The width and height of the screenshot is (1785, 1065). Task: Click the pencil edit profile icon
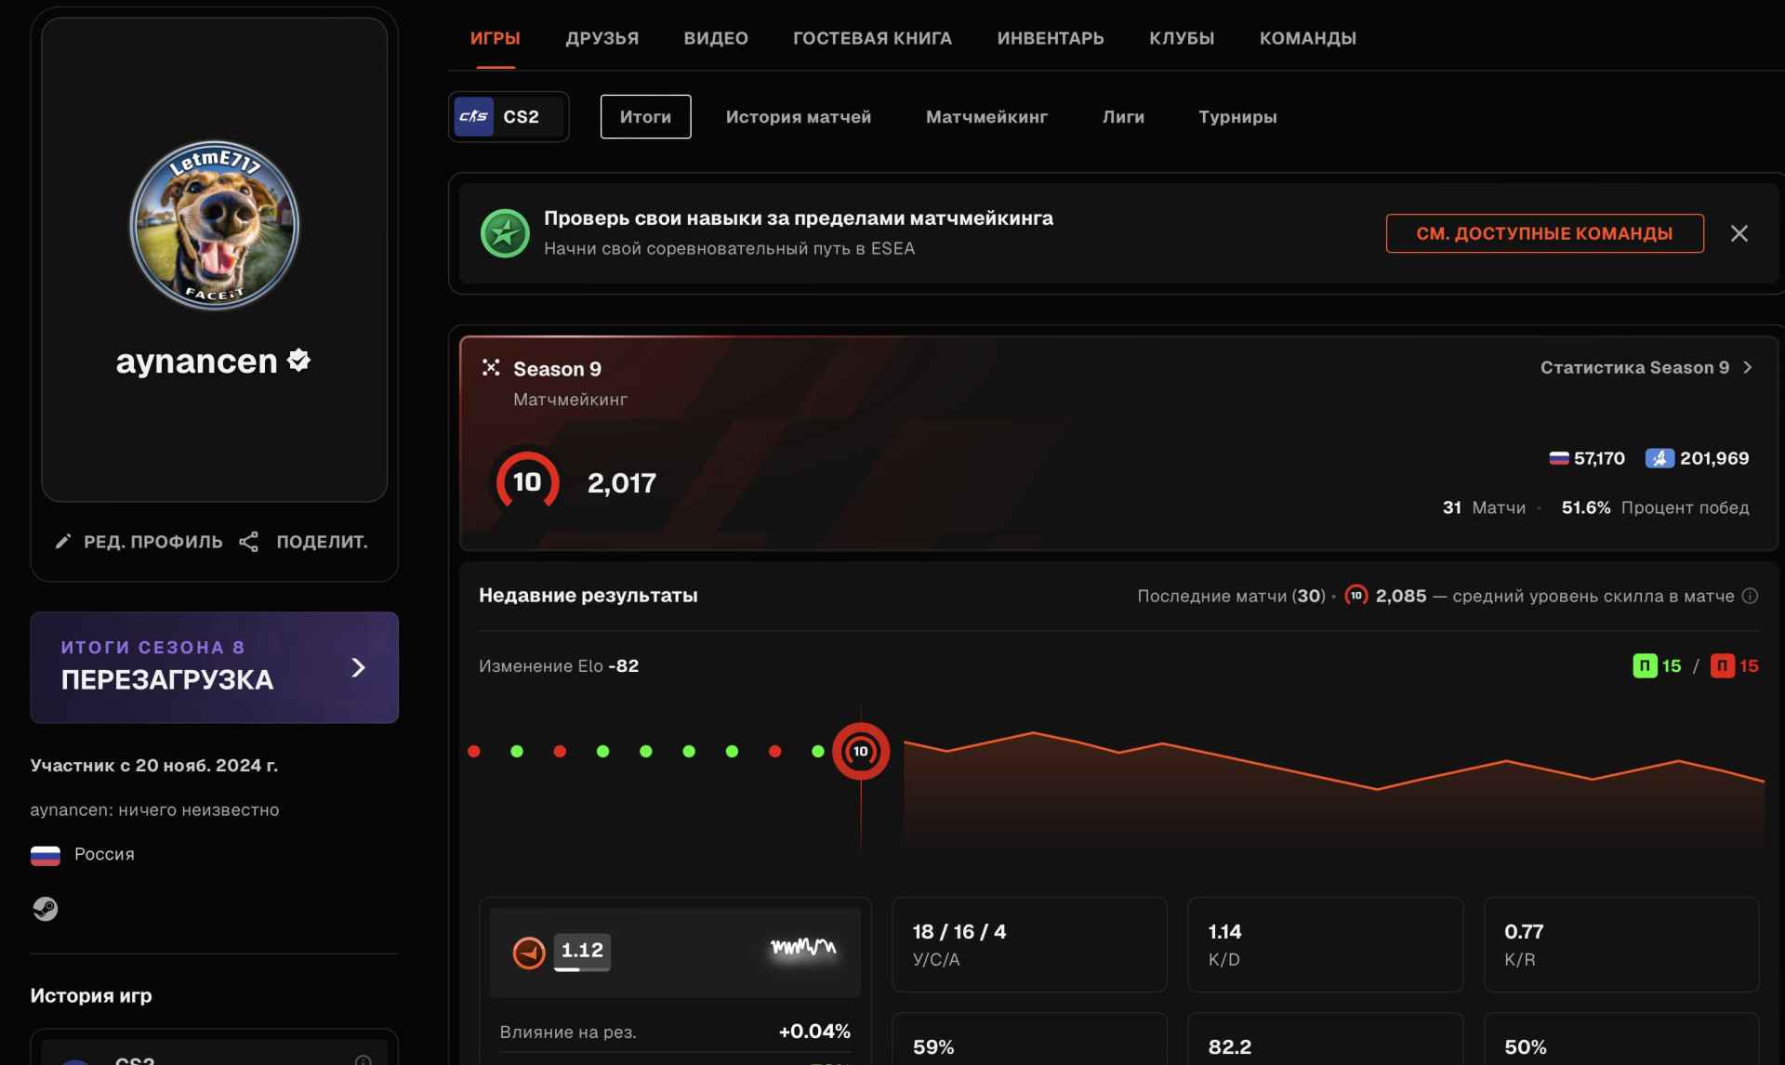pos(62,542)
